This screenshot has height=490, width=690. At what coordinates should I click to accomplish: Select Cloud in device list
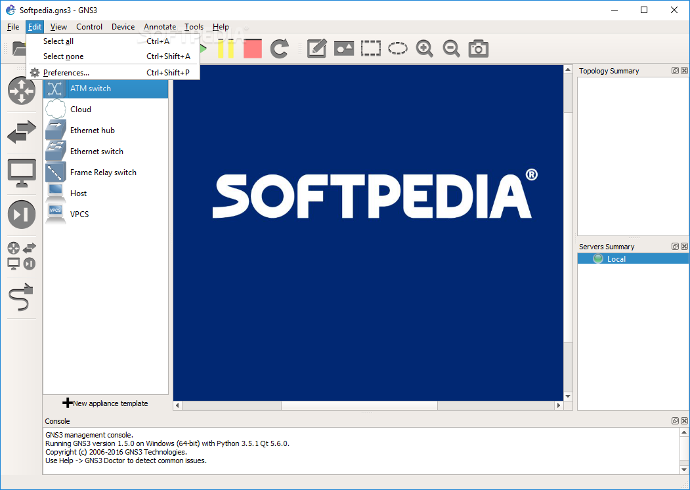click(x=106, y=110)
